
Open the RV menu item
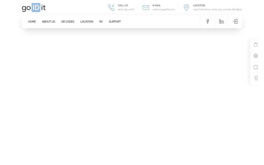pyautogui.click(x=101, y=22)
